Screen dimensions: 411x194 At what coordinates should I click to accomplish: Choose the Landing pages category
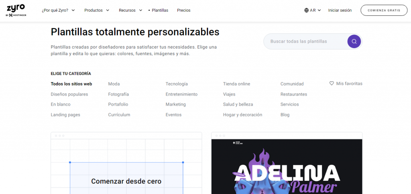(65, 114)
